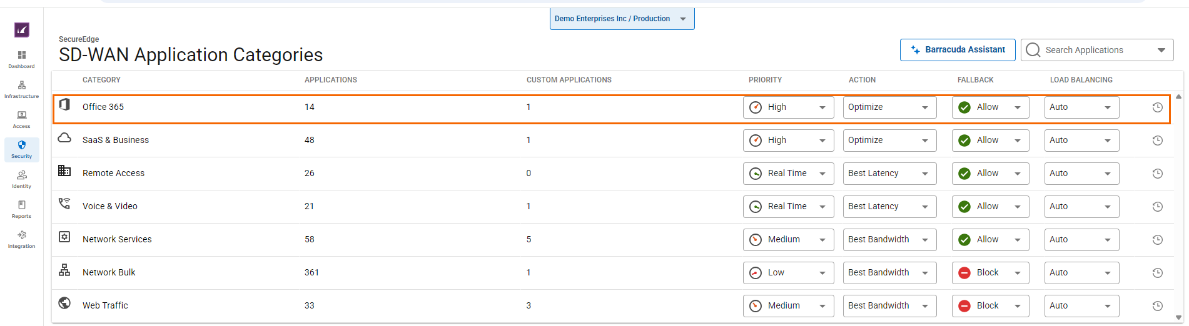Expand Action dropdown for Remote Access
1189x326 pixels.
(x=889, y=174)
